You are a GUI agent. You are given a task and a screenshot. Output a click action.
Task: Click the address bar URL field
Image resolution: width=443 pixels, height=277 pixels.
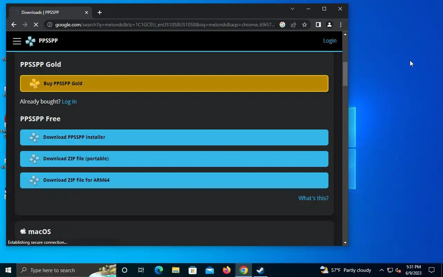165,25
